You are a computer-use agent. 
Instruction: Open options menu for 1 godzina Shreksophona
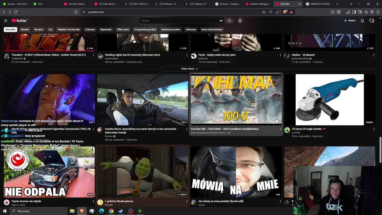click(x=187, y=201)
